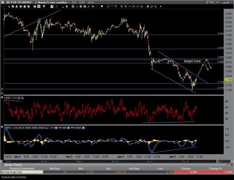Click the Nov 20 marker on the timeline scrollbar
234x180 pixels.
[x=115, y=161]
